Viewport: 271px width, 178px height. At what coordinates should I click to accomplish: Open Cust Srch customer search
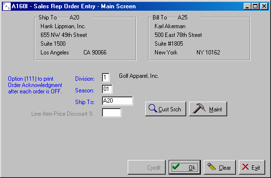(166, 109)
